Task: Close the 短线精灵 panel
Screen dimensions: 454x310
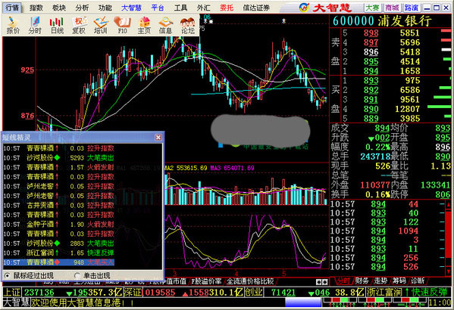Action: (158, 138)
